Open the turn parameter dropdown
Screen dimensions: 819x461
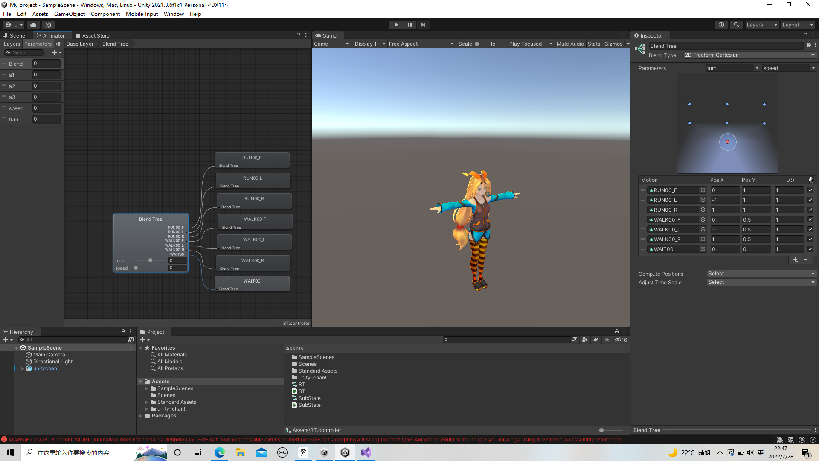tap(733, 68)
